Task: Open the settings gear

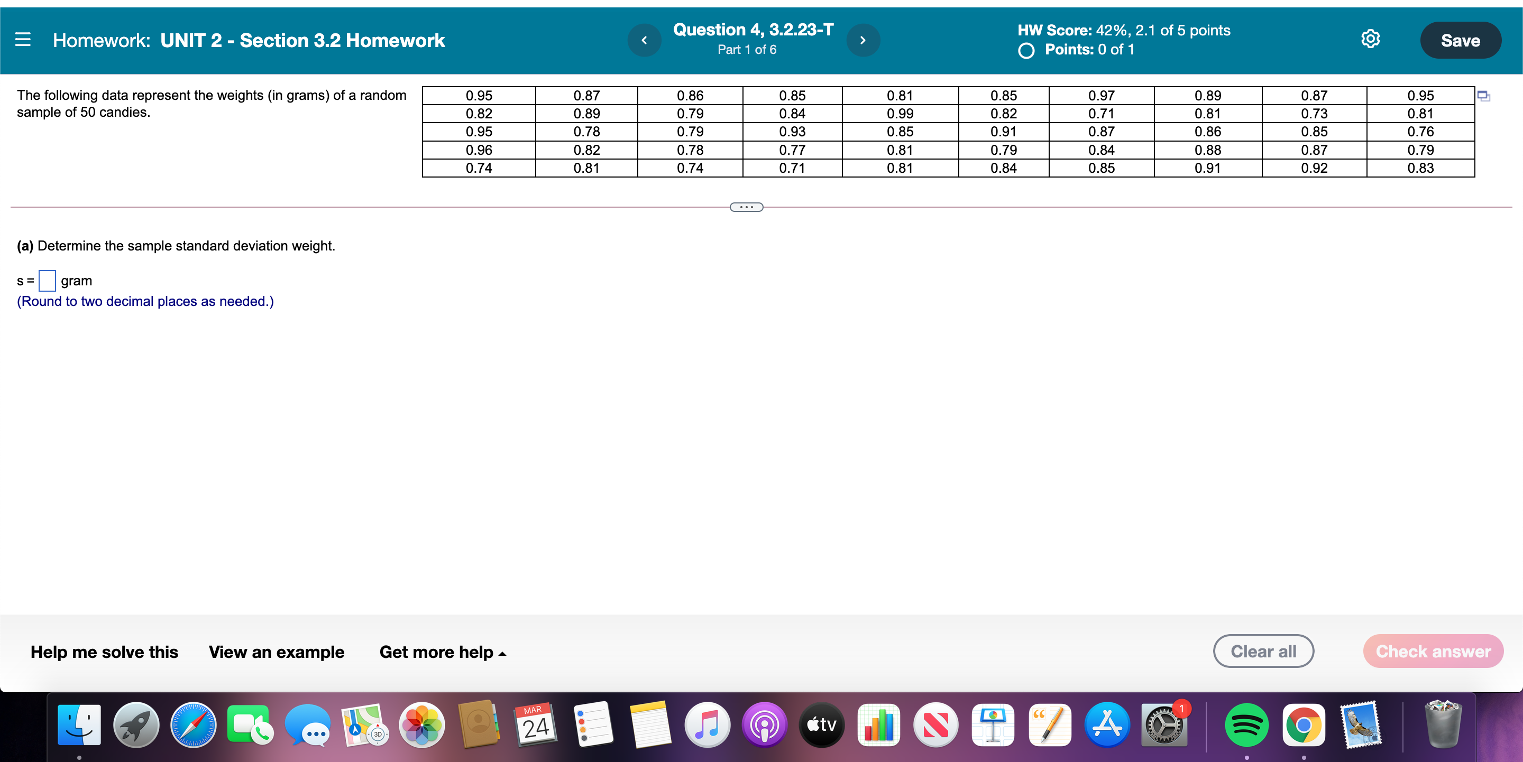Action: [x=1371, y=39]
